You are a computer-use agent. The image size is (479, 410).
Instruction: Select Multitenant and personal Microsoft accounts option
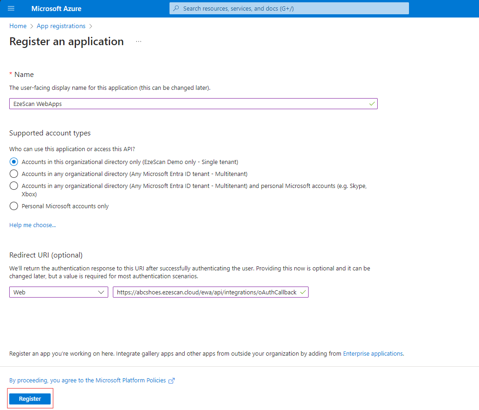(x=14, y=186)
